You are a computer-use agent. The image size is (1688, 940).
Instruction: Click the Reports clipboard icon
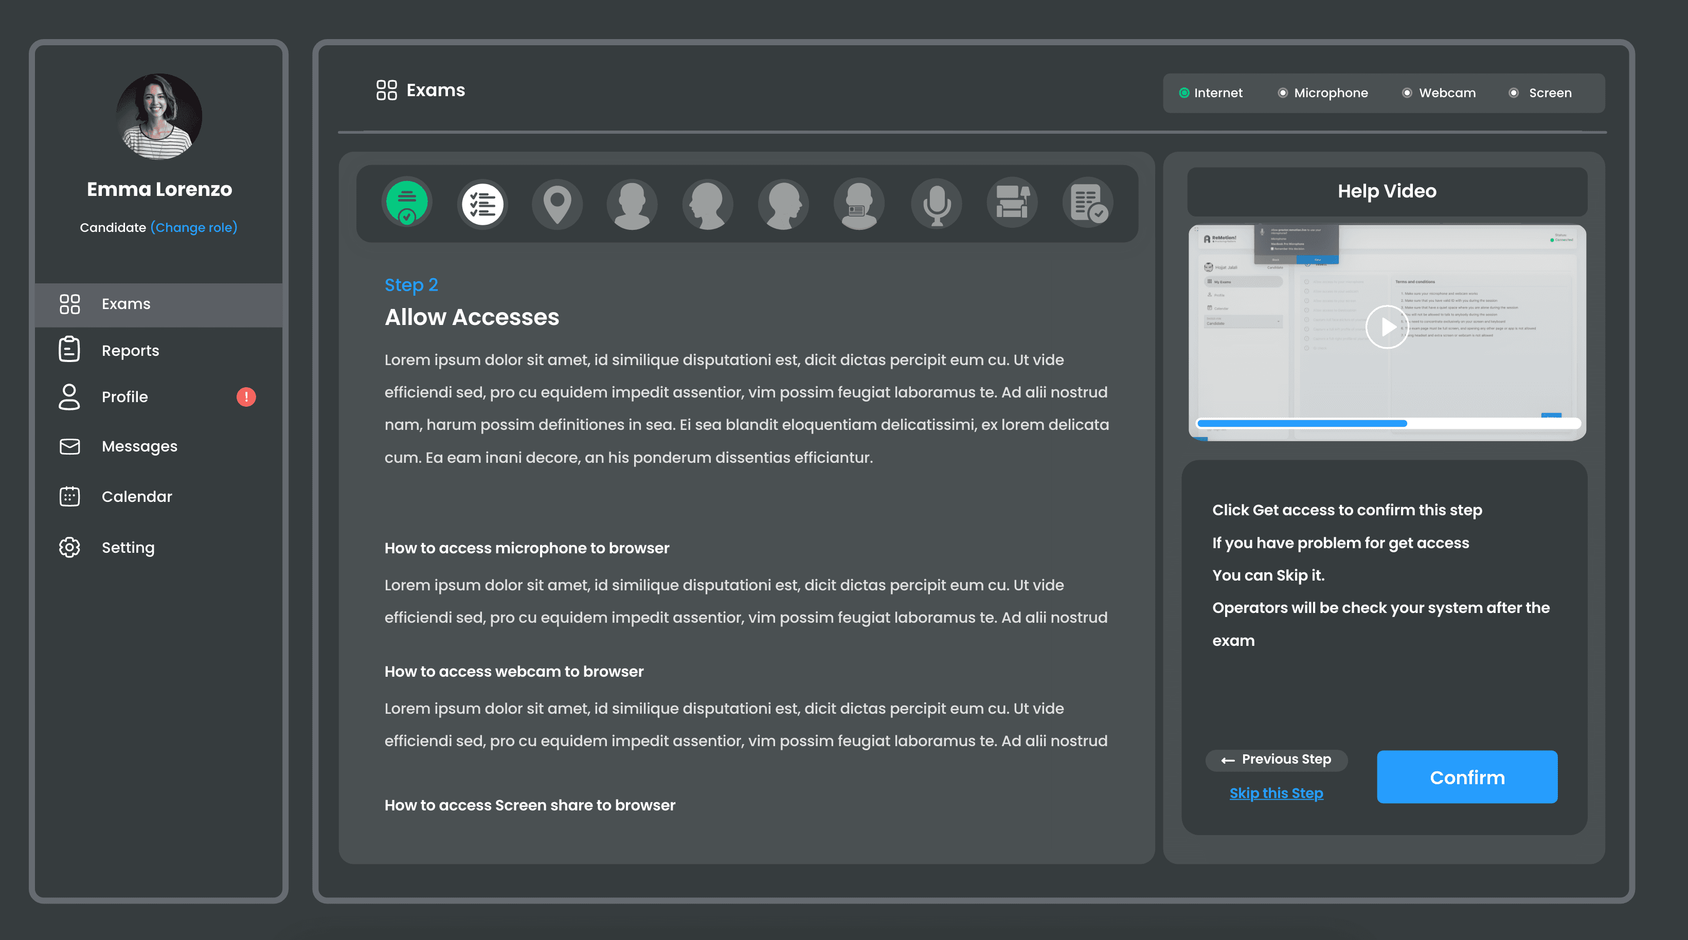69,350
